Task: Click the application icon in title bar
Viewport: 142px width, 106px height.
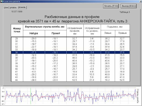Action: click(x=1, y=1)
